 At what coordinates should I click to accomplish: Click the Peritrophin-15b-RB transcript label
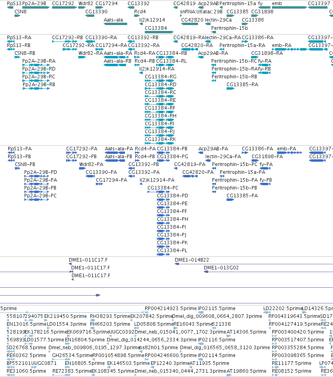[x=234, y=77]
